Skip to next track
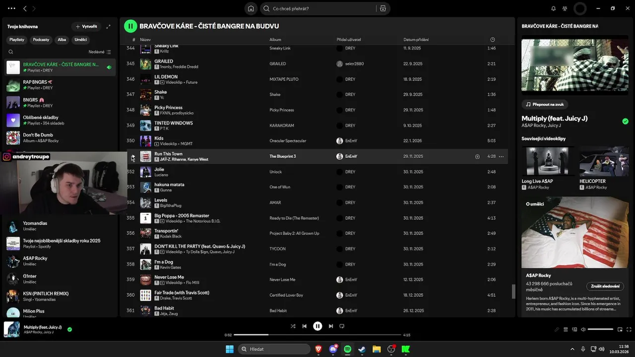The image size is (635, 357). (x=330, y=326)
